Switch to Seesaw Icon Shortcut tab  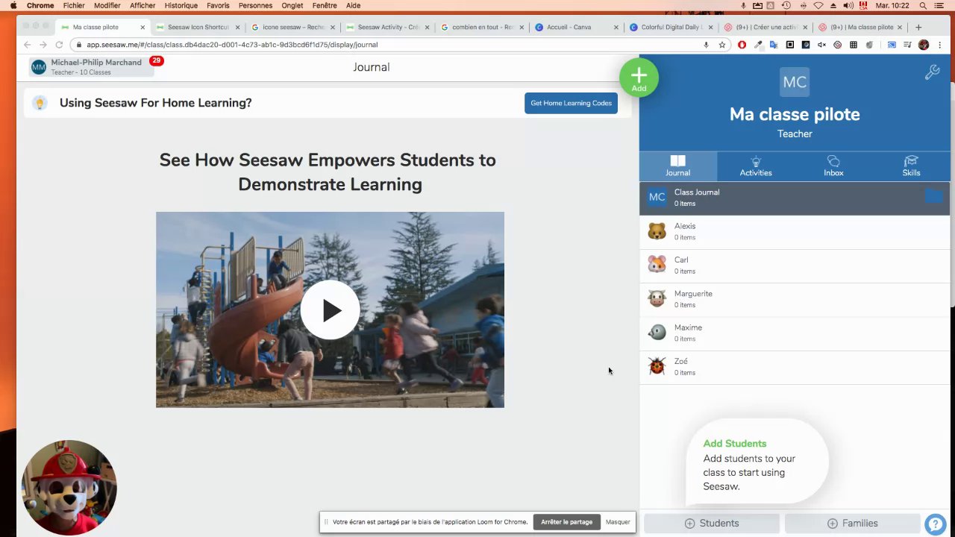[198, 28]
